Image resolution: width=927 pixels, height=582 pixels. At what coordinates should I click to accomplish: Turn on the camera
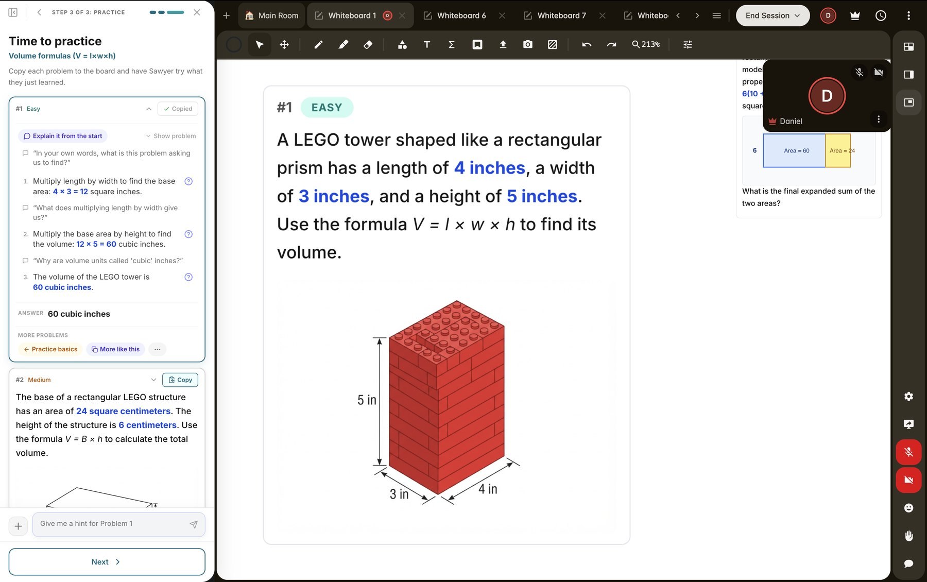coord(909,480)
